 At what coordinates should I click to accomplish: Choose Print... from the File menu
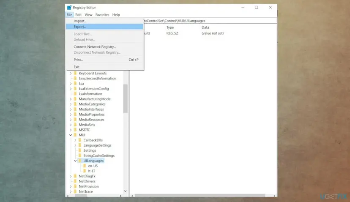104,60
